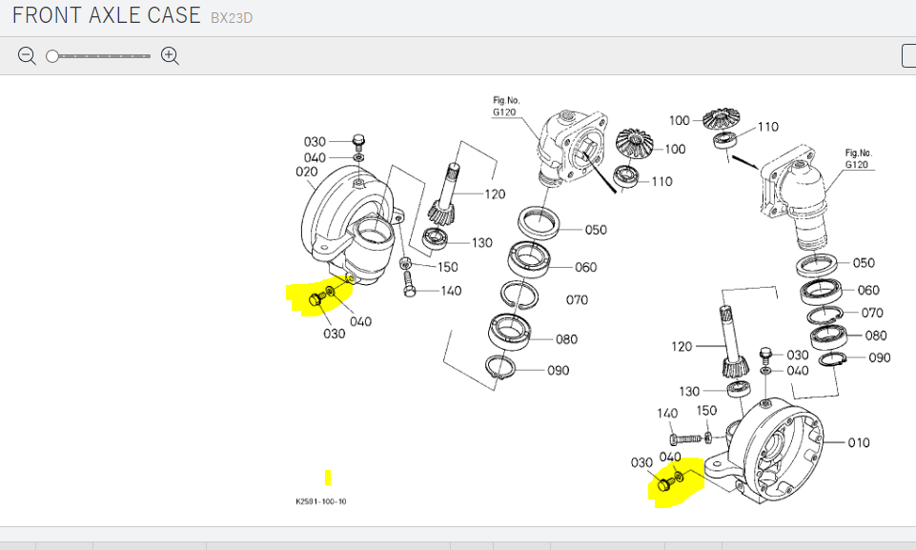Click the drawing number K2581-100-10

point(321,501)
